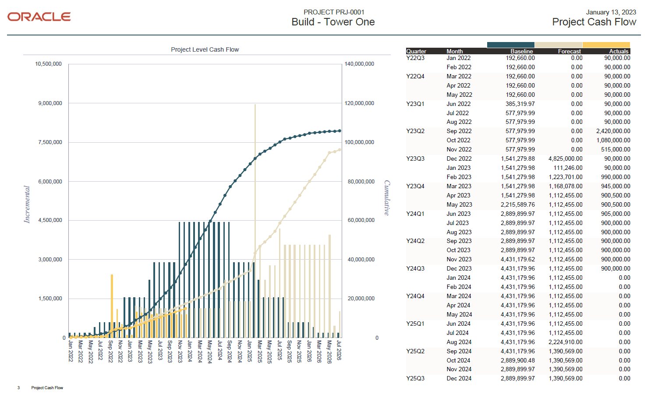The height and width of the screenshot is (394, 651).
Task: Click the Incremental axis label
Action: [26, 204]
